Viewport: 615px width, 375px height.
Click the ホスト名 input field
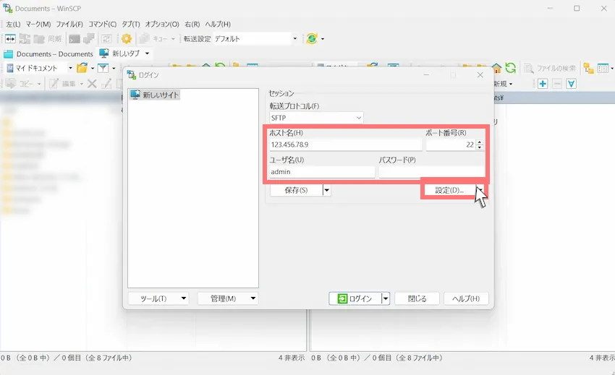coord(346,145)
